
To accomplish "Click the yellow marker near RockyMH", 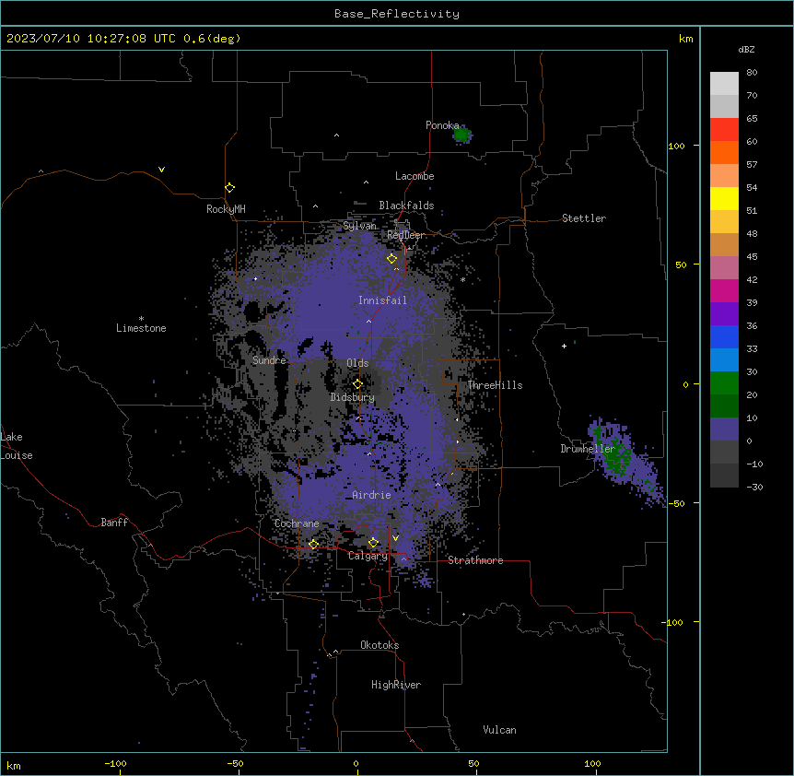I will (x=229, y=188).
